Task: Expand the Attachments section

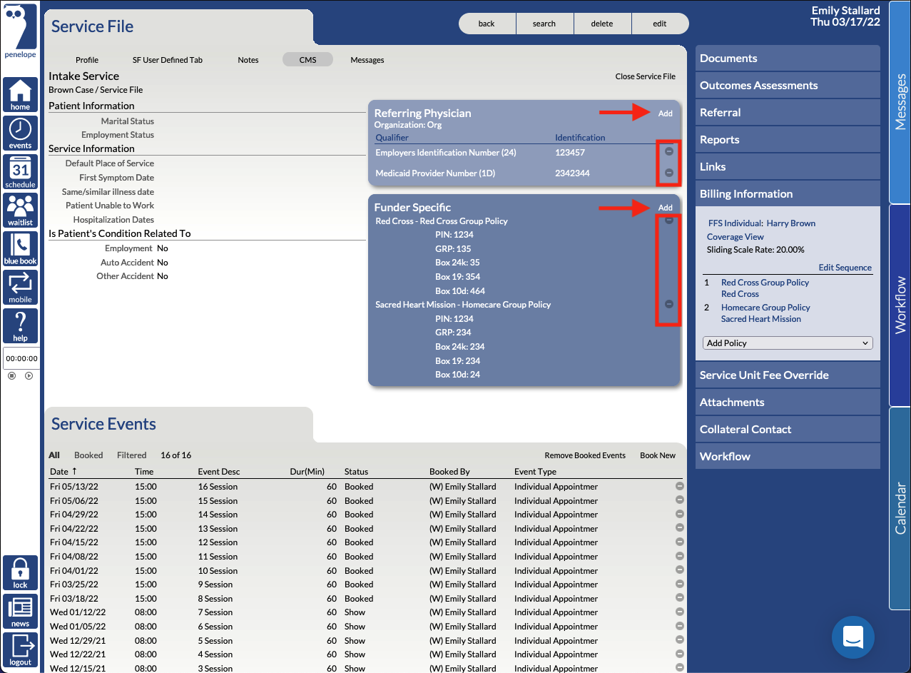Action: tap(788, 403)
